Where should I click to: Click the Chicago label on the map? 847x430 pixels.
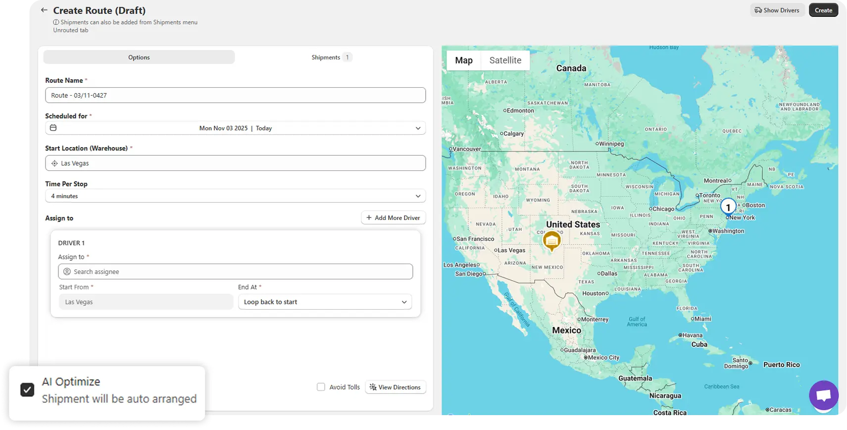click(x=663, y=209)
